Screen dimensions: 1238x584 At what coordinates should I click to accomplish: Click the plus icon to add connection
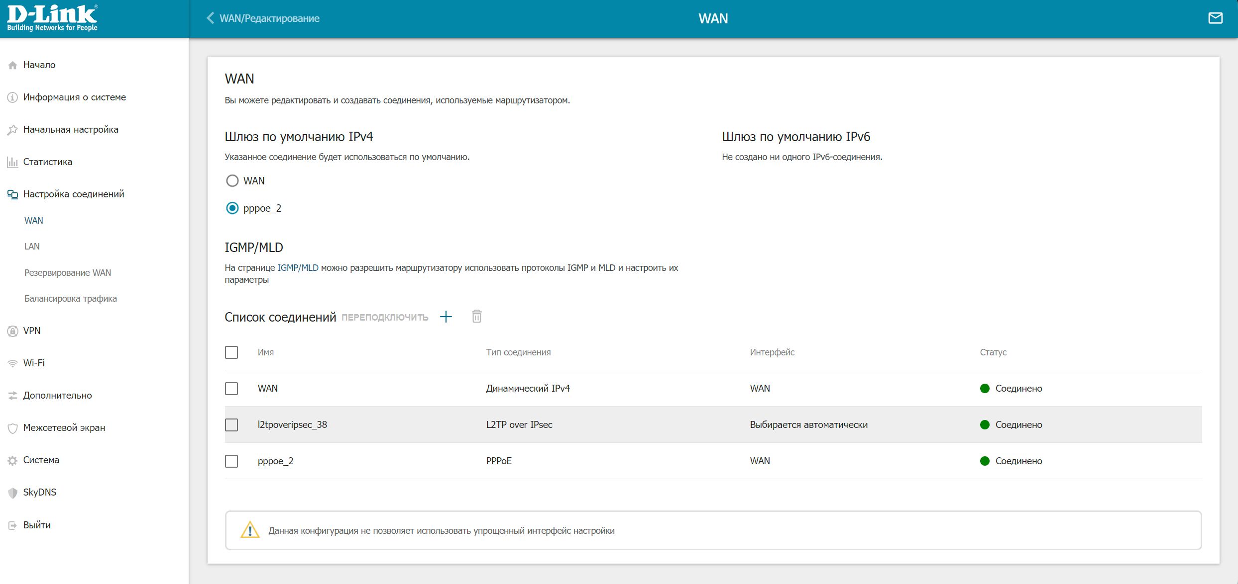(446, 317)
